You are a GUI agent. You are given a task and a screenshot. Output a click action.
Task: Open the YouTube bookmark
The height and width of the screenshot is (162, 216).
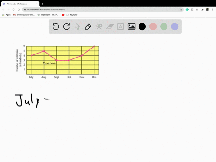pyautogui.click(x=70, y=15)
